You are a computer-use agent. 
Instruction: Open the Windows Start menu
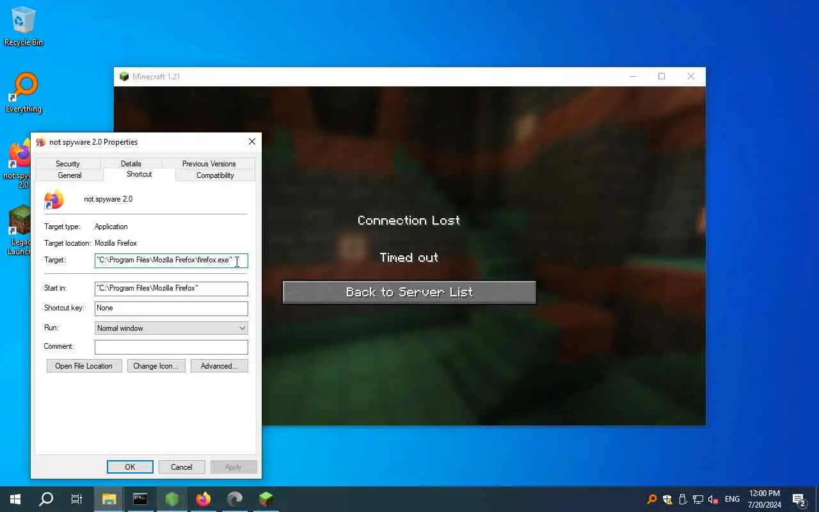(x=15, y=499)
